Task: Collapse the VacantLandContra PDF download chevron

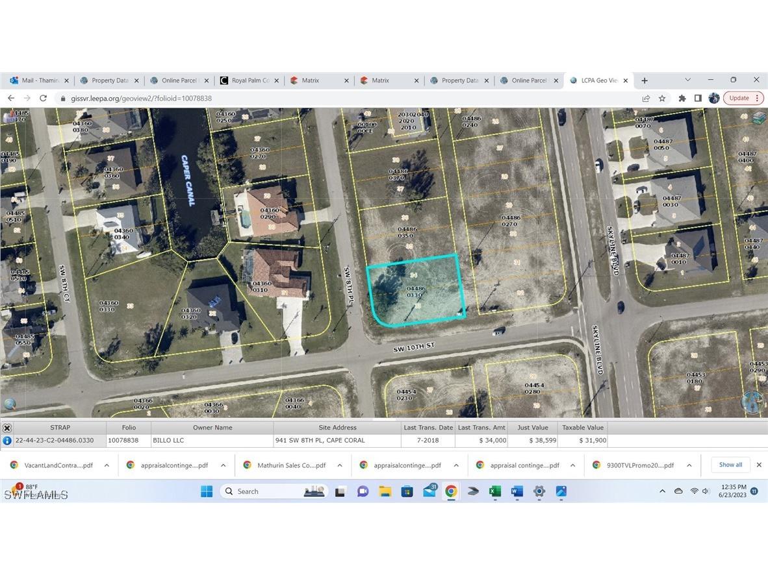Action: coord(107,465)
